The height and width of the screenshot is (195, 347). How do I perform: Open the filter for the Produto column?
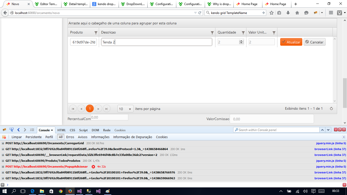pyautogui.click(x=96, y=32)
